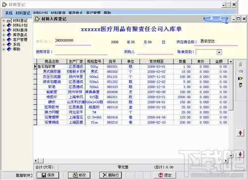Click the 金额 column header
Image resolution: width=248 pixels, height=180 pixels.
point(219,61)
